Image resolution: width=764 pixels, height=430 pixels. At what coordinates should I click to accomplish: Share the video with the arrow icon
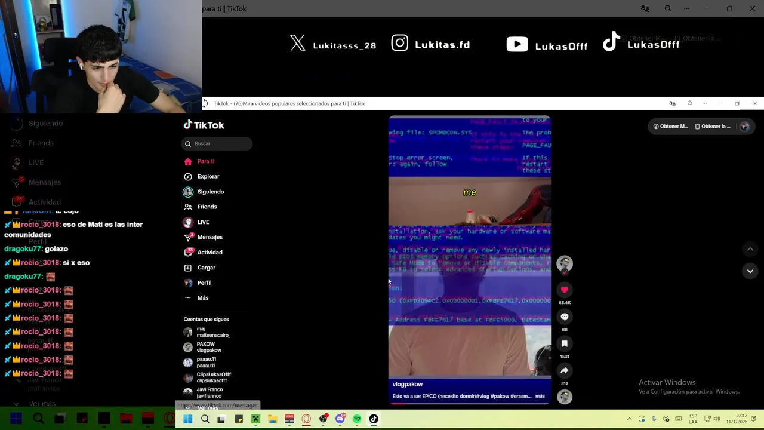[x=564, y=370]
